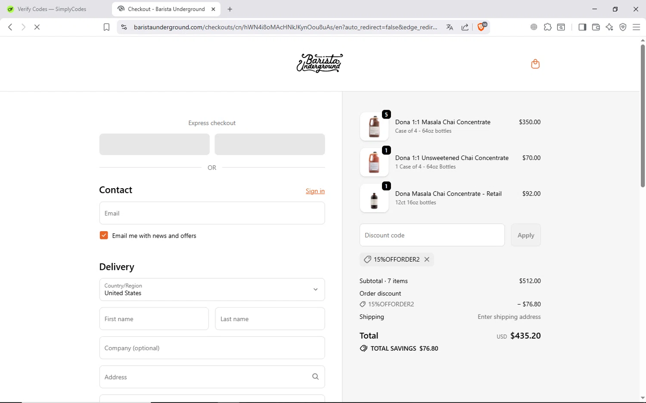
Task: Select the Checkout - Barista Underground tab
Action: (166, 9)
